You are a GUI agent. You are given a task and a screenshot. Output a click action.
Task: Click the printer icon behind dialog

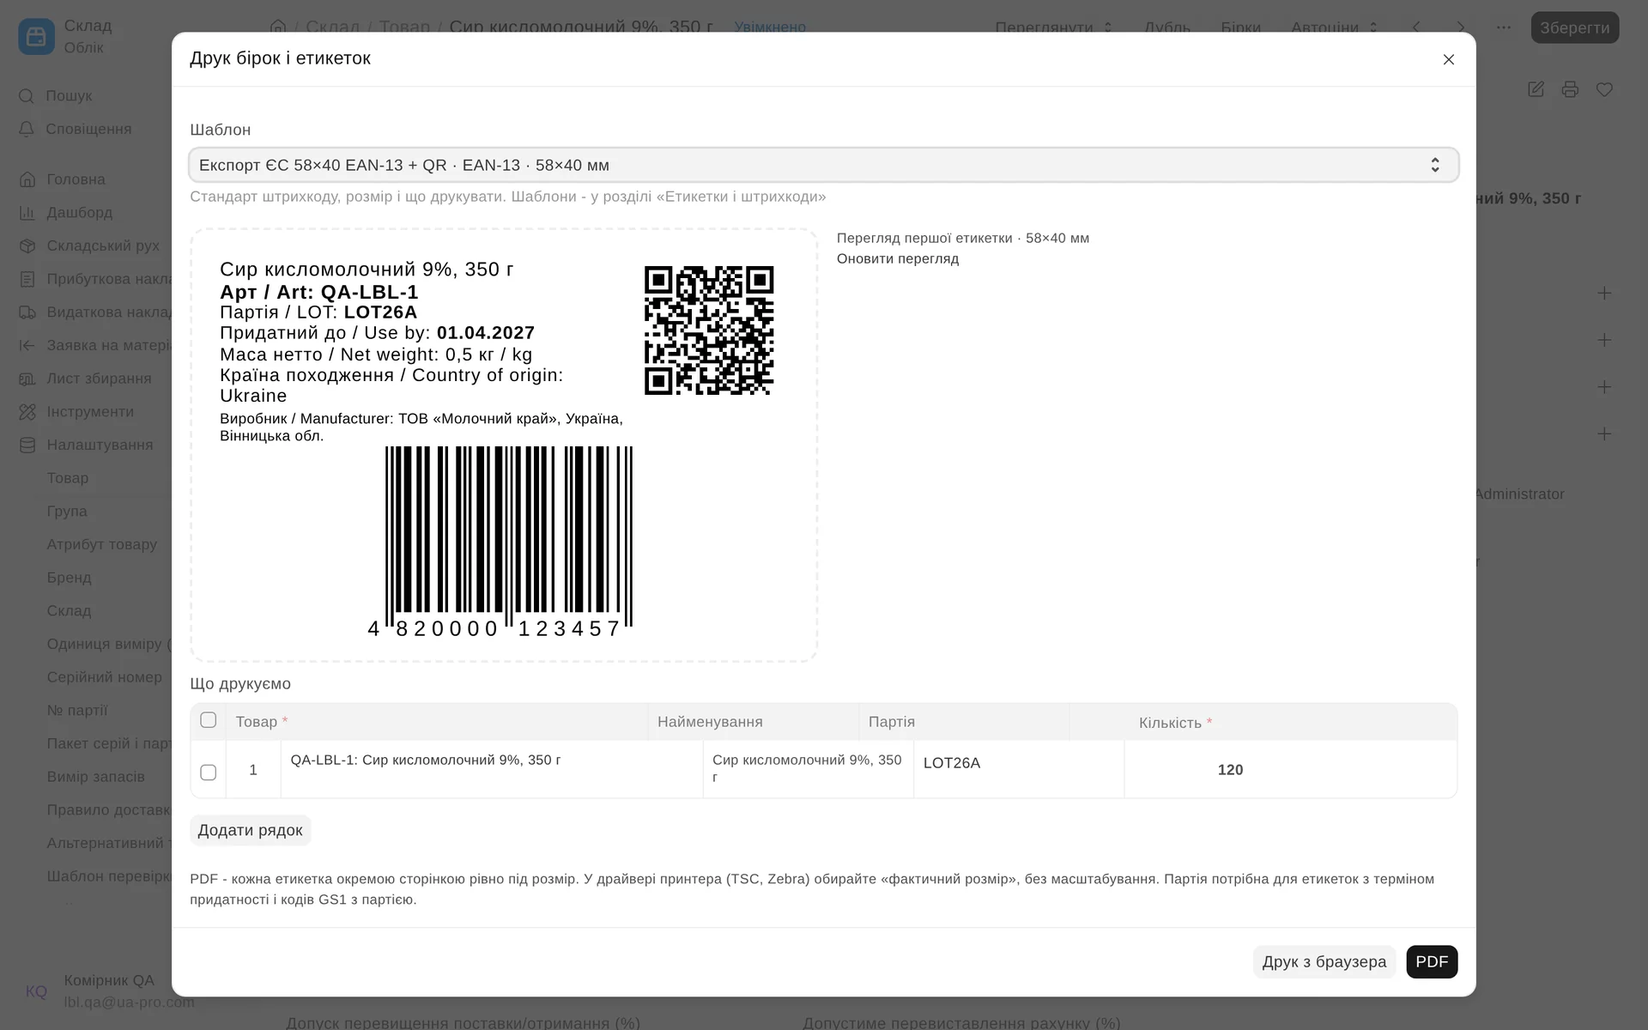coord(1570,89)
